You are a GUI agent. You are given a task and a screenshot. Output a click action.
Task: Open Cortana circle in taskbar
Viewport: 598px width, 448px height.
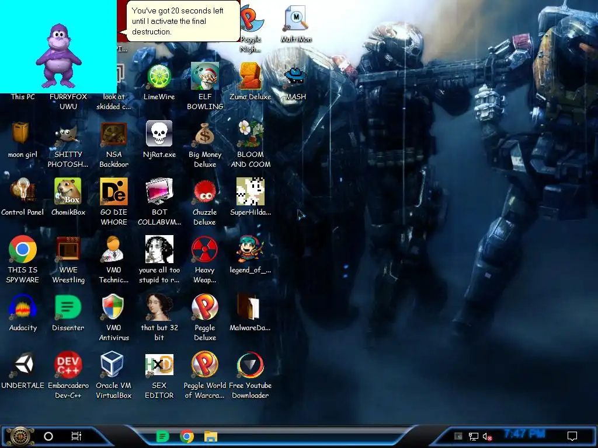(x=48, y=436)
